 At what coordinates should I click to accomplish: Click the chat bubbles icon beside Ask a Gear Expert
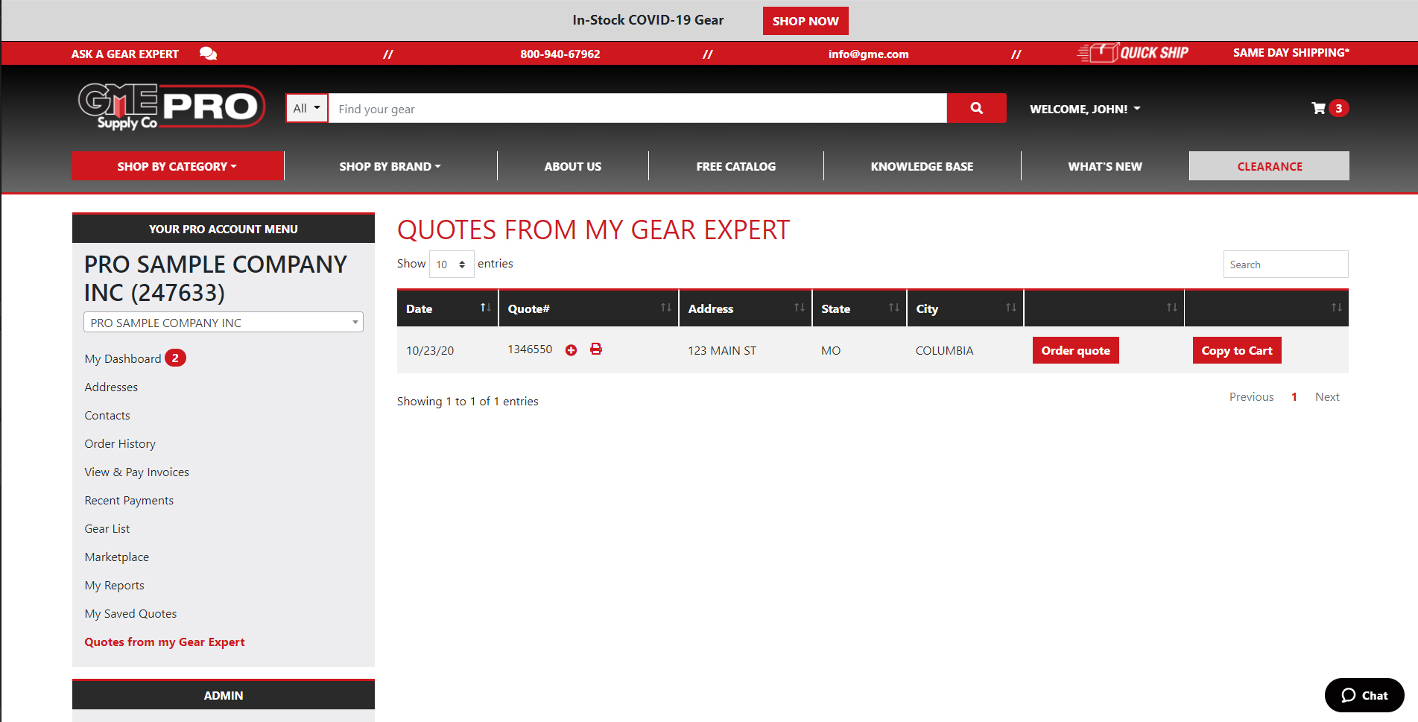[209, 54]
